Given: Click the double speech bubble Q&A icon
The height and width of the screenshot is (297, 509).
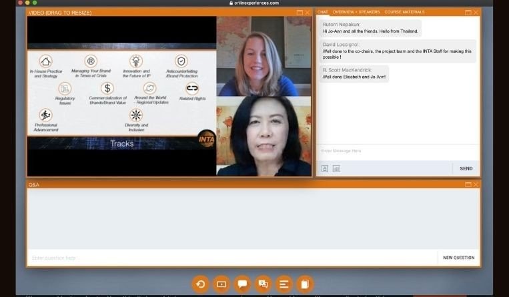Looking at the screenshot, I should pos(263,284).
